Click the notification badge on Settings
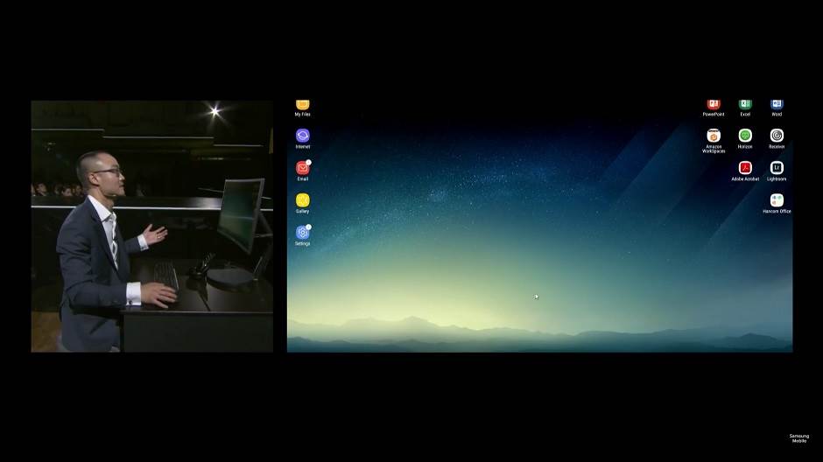The image size is (823, 462). [x=309, y=227]
